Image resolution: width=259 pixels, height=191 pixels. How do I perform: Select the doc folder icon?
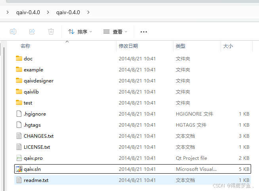tap(19, 58)
